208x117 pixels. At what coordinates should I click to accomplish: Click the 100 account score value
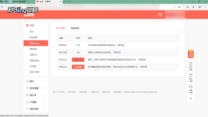point(78,52)
